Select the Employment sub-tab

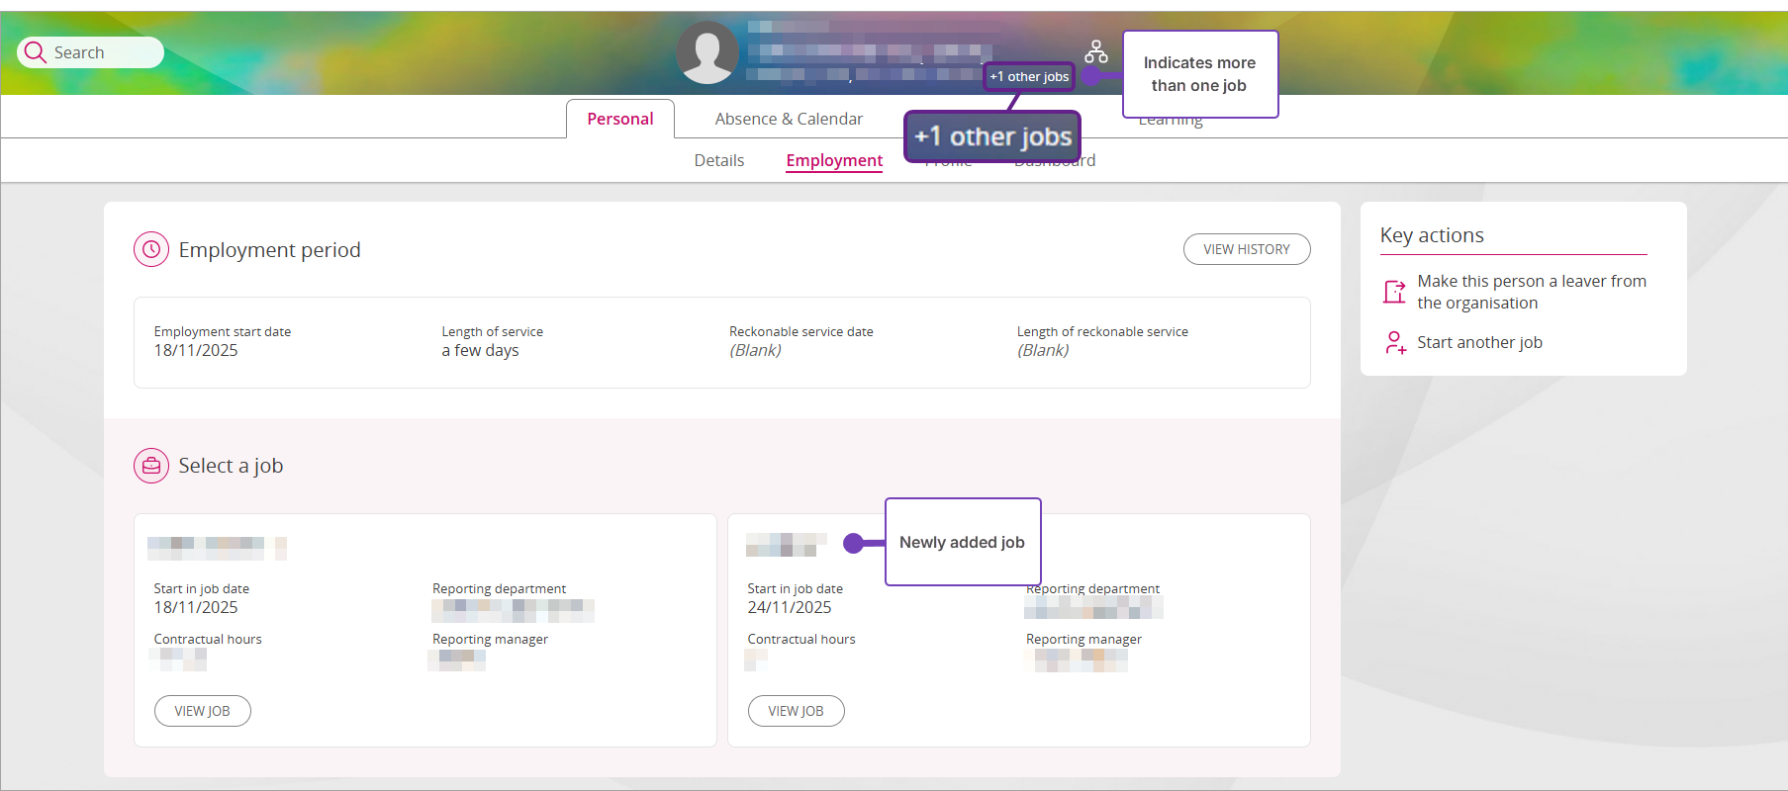tap(833, 160)
